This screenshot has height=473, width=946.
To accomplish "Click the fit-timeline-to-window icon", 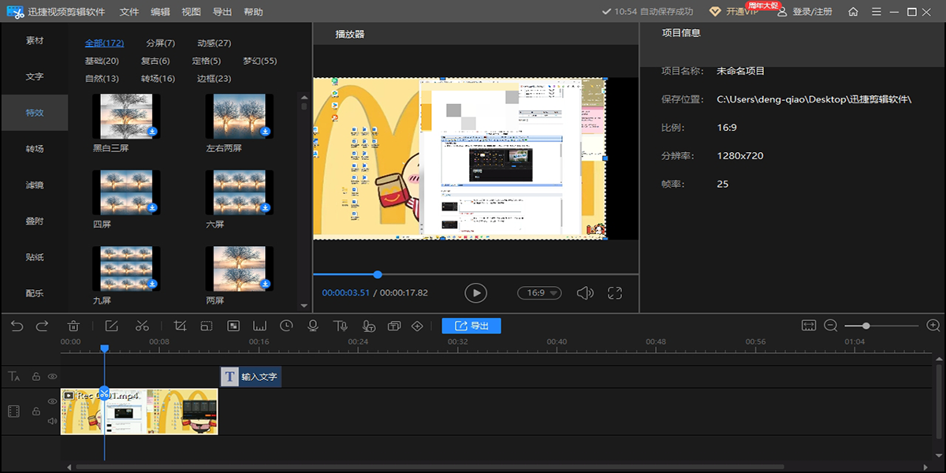I will pos(808,326).
